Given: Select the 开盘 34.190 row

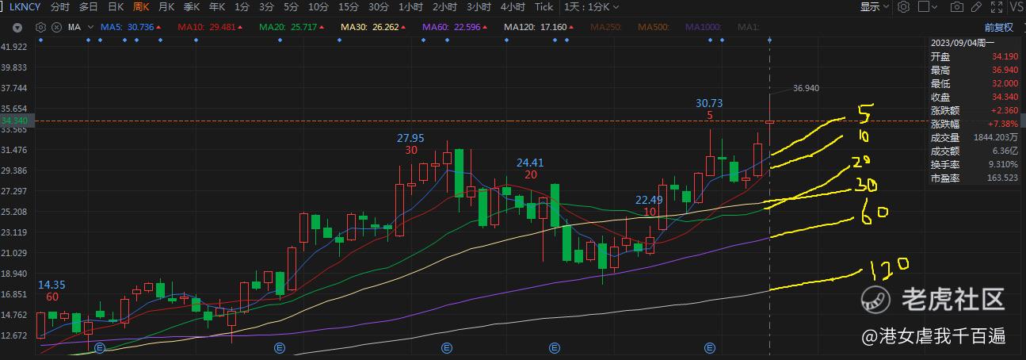Looking at the screenshot, I should coord(975,56).
